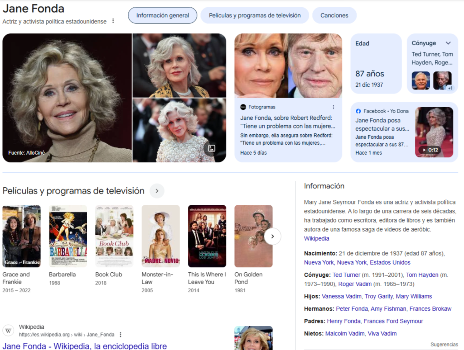Click the Facebook logo on video card
This screenshot has height=350, width=464.
point(358,111)
